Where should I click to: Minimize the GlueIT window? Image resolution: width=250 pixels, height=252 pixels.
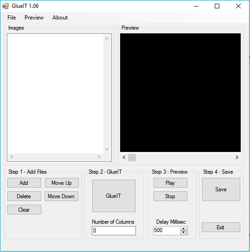[196, 6]
